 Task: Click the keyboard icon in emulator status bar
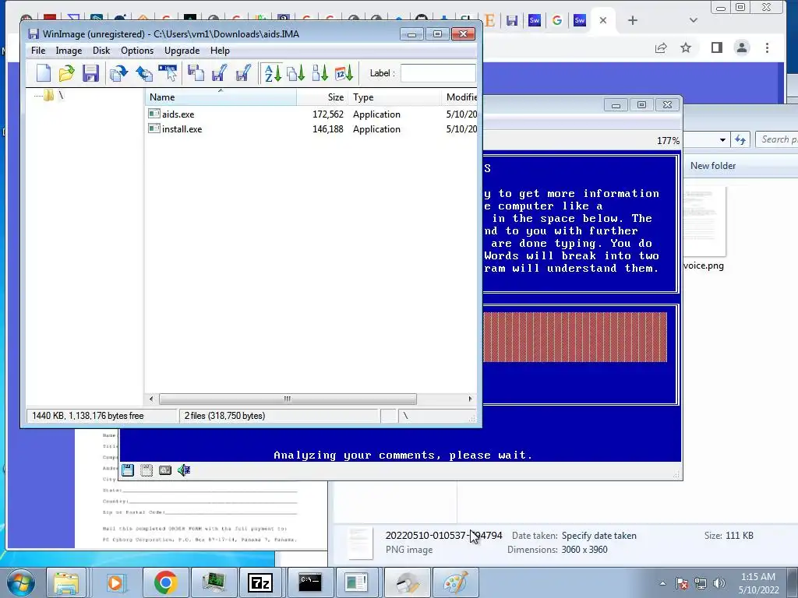165,470
